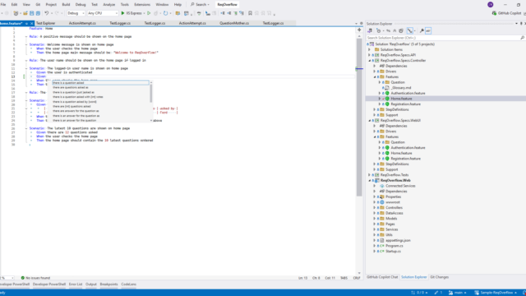
Task: Open the GitHub Copilot Chat panel tab
Action: pyautogui.click(x=382, y=277)
